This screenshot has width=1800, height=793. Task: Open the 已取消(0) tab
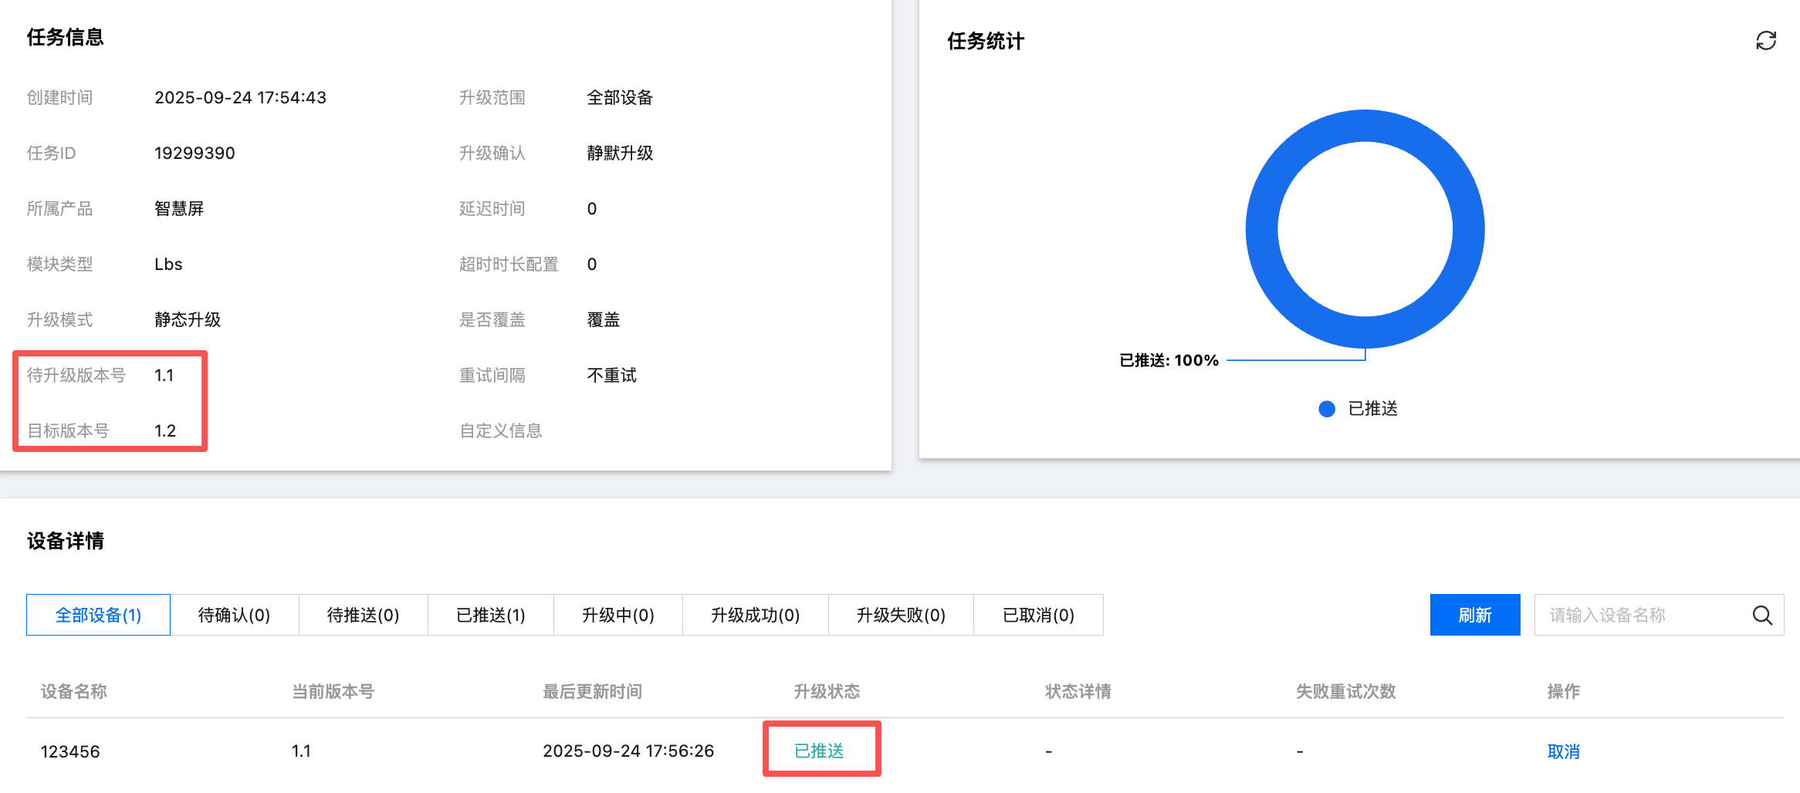tap(1038, 615)
